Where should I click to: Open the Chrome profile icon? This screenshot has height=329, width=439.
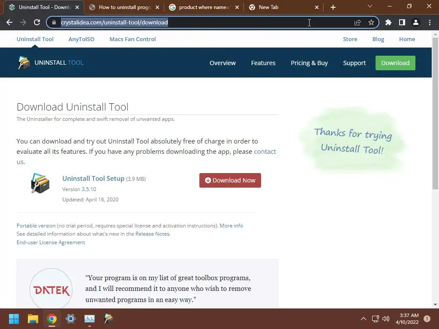416,22
